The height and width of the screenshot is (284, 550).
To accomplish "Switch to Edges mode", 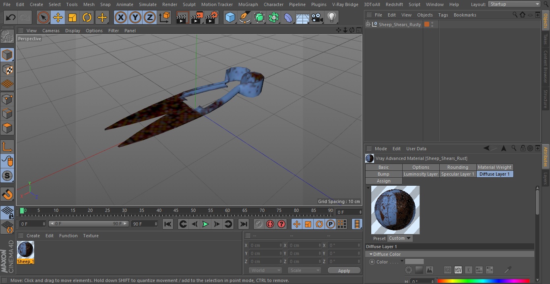I will (x=7, y=114).
